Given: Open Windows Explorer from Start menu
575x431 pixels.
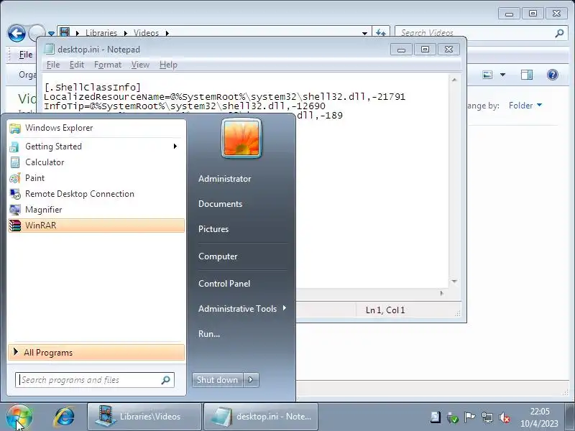Looking at the screenshot, I should [96, 128].
